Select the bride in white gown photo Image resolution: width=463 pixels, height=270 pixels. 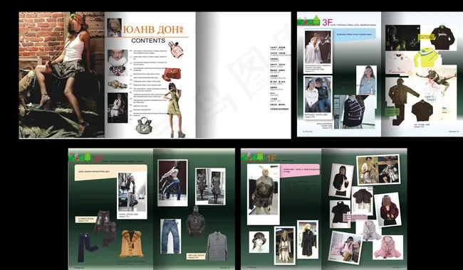coord(318,47)
